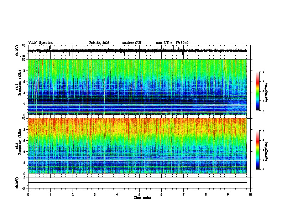
Task: Click the "ch.2 Frequency (kHz)" axis label
Action: pos(19,142)
